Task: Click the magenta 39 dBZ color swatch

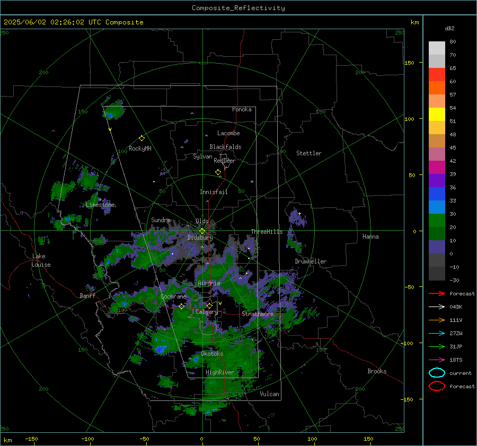Action: point(437,167)
